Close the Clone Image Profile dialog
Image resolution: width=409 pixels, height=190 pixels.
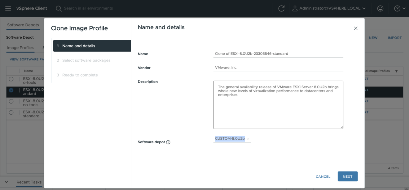tap(356, 28)
